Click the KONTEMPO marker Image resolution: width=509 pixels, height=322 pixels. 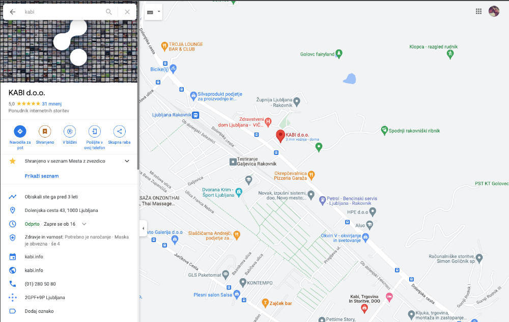tap(243, 283)
